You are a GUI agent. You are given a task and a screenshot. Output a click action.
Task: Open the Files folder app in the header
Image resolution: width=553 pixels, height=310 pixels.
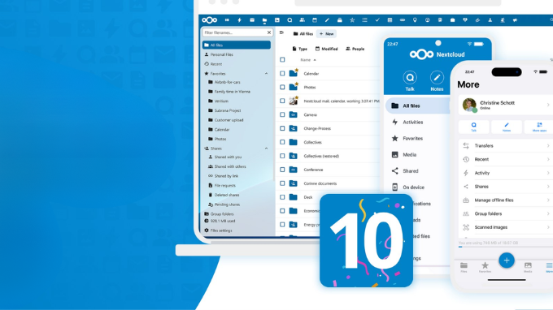coord(264,20)
